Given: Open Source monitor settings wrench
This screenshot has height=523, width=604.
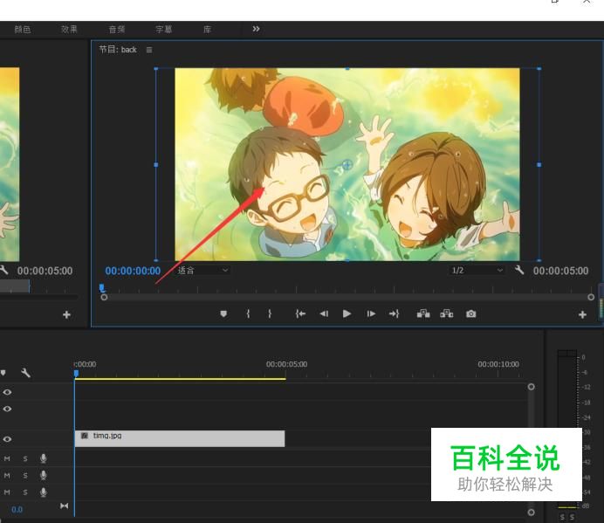Looking at the screenshot, I should [3, 270].
